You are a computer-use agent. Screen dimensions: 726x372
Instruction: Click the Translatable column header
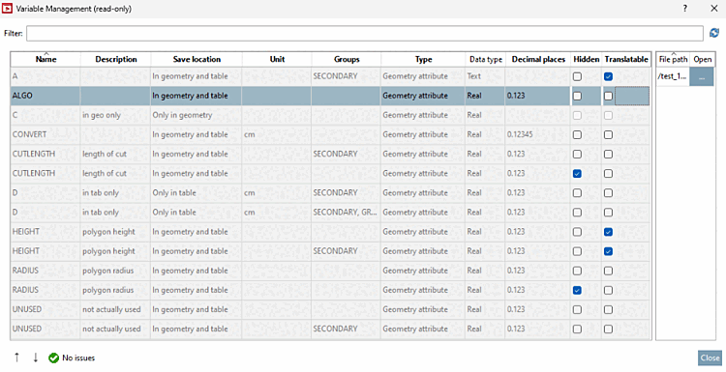(626, 59)
